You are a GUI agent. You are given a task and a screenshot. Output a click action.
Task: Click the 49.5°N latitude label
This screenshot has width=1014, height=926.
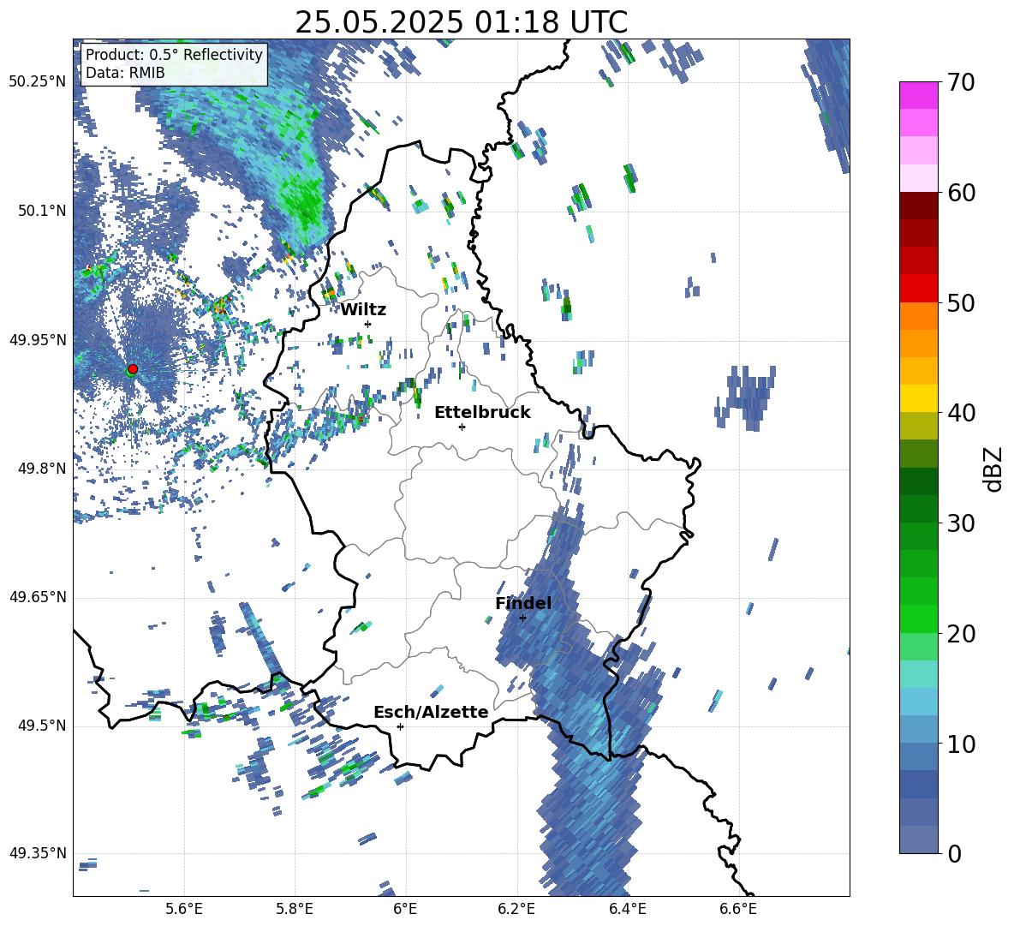[x=41, y=726]
